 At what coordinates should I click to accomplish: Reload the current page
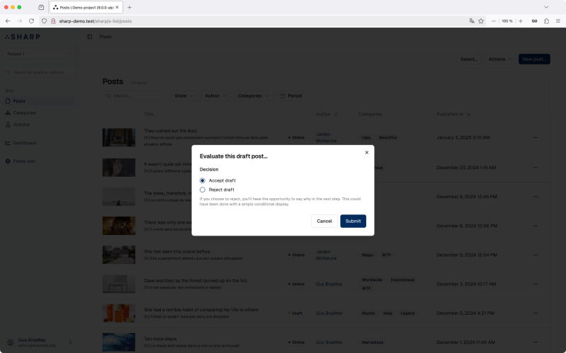click(31, 21)
